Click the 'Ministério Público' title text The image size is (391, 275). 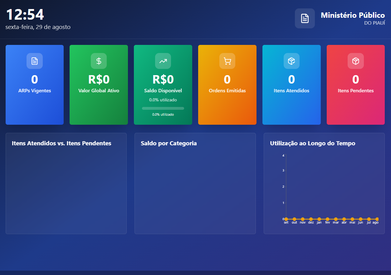point(353,15)
